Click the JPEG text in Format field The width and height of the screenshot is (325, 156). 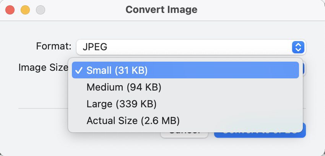coord(95,47)
